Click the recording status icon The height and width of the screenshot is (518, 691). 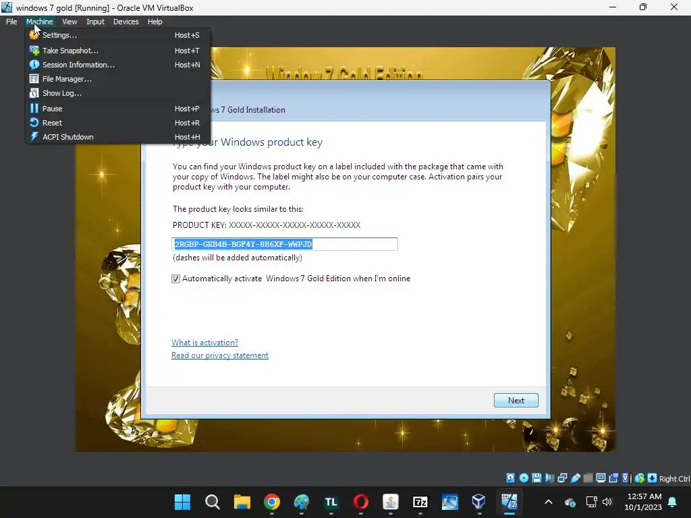click(x=614, y=478)
